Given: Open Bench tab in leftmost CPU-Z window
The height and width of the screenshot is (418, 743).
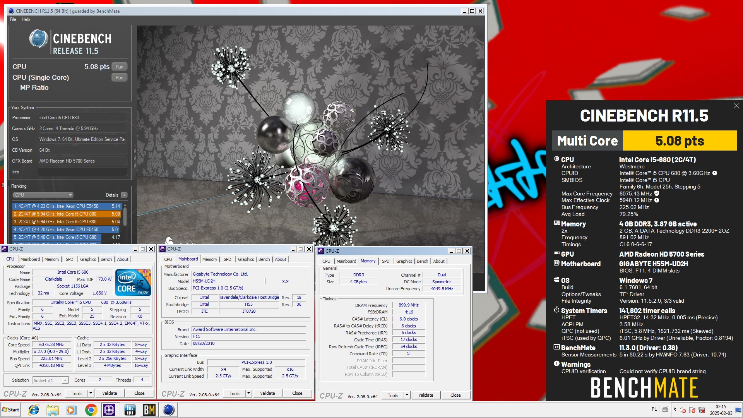Looking at the screenshot, I should click(106, 259).
